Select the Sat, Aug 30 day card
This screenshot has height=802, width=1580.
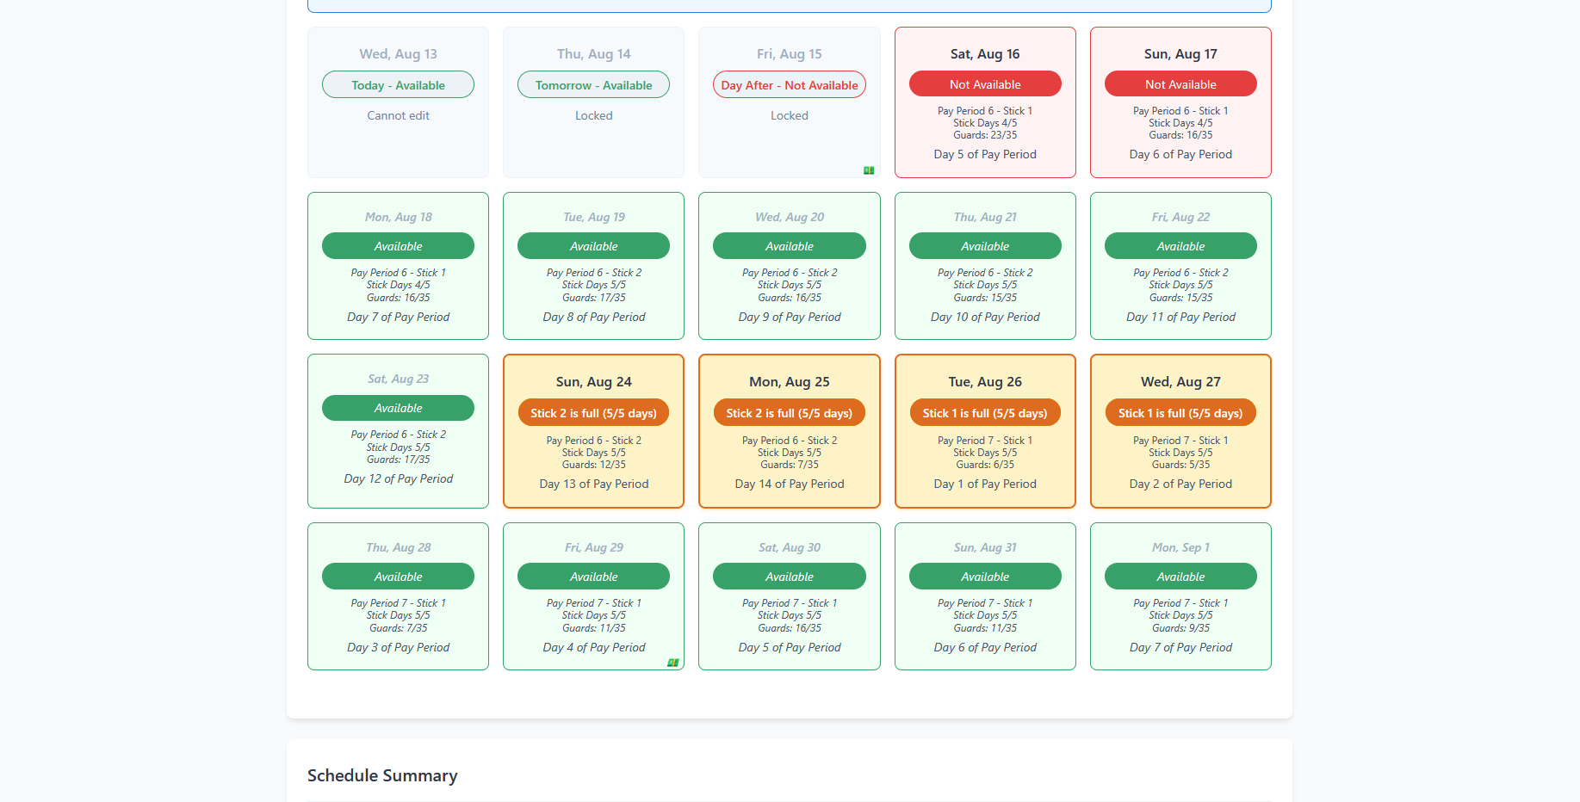pos(789,596)
